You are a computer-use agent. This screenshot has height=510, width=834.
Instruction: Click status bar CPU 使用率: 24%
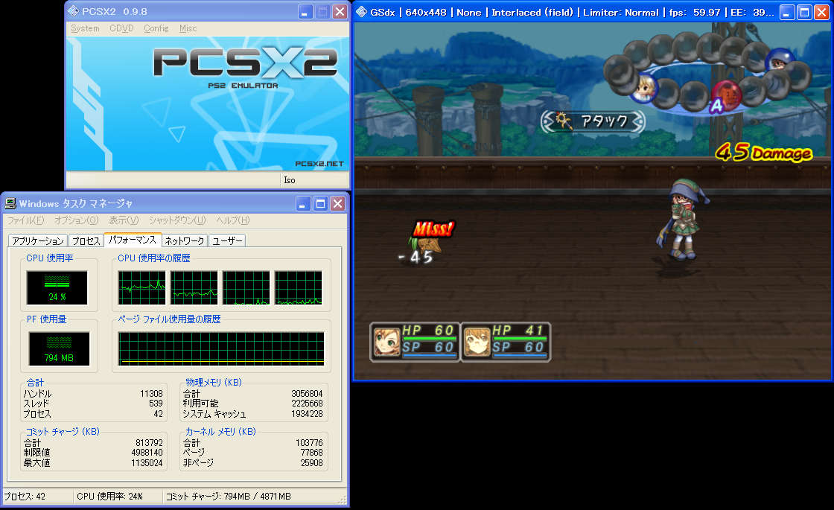[x=109, y=497]
